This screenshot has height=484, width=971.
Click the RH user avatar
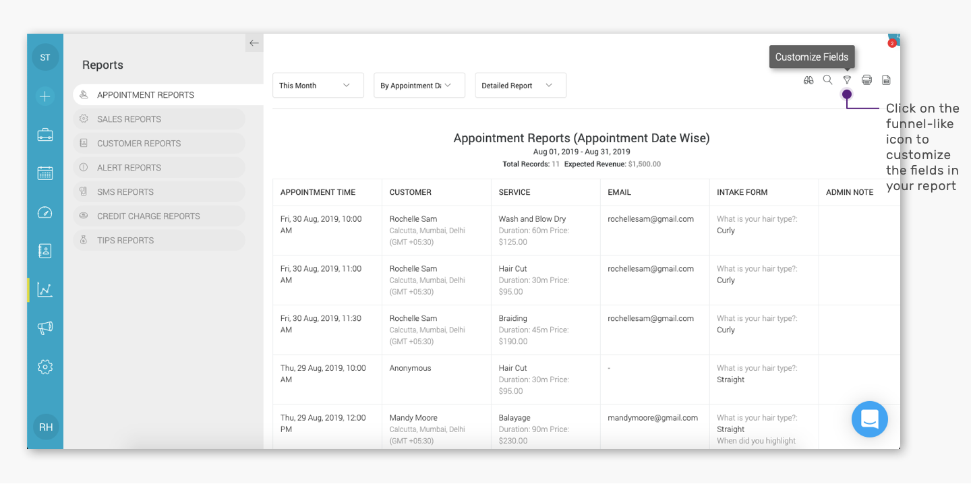46,427
